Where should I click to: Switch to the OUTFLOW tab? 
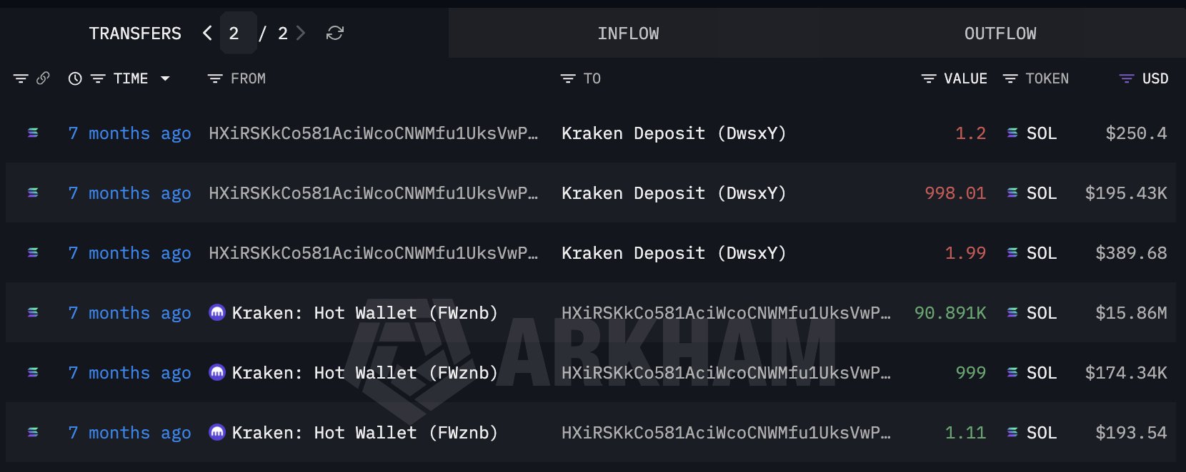click(1000, 34)
